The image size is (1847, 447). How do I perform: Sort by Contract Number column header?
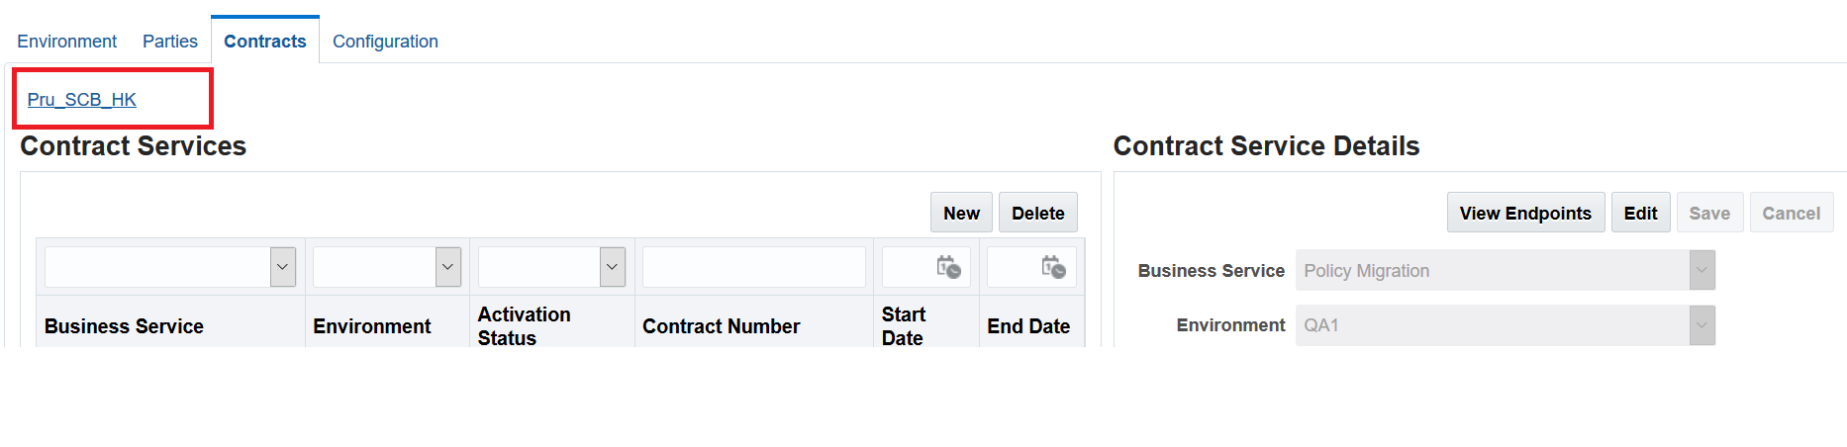coord(721,326)
